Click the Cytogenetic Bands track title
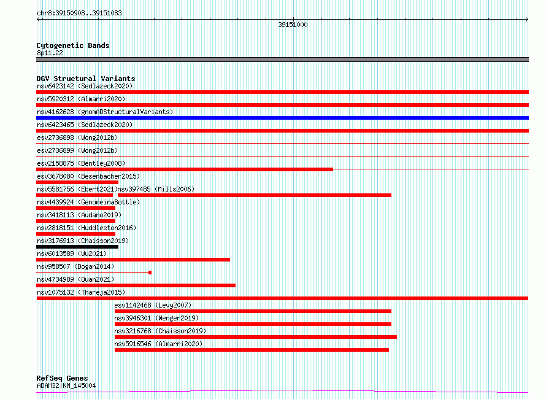 click(73, 45)
